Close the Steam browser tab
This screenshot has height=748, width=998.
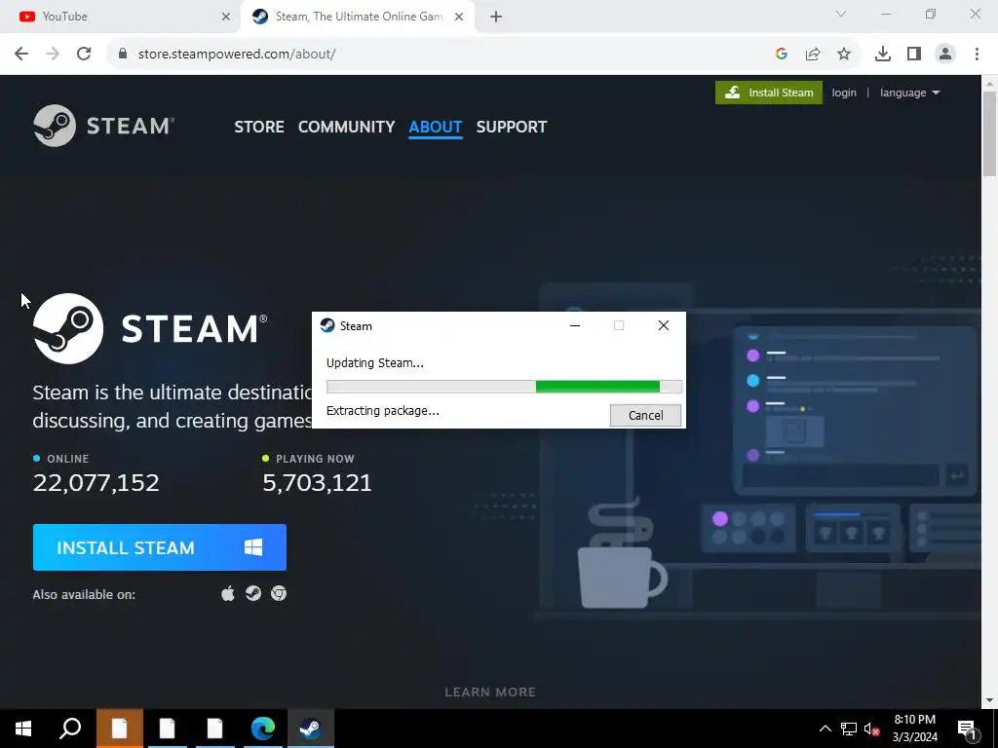[x=459, y=17]
